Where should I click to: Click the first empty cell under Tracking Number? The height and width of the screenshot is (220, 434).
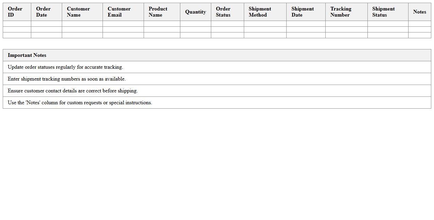tap(346, 24)
